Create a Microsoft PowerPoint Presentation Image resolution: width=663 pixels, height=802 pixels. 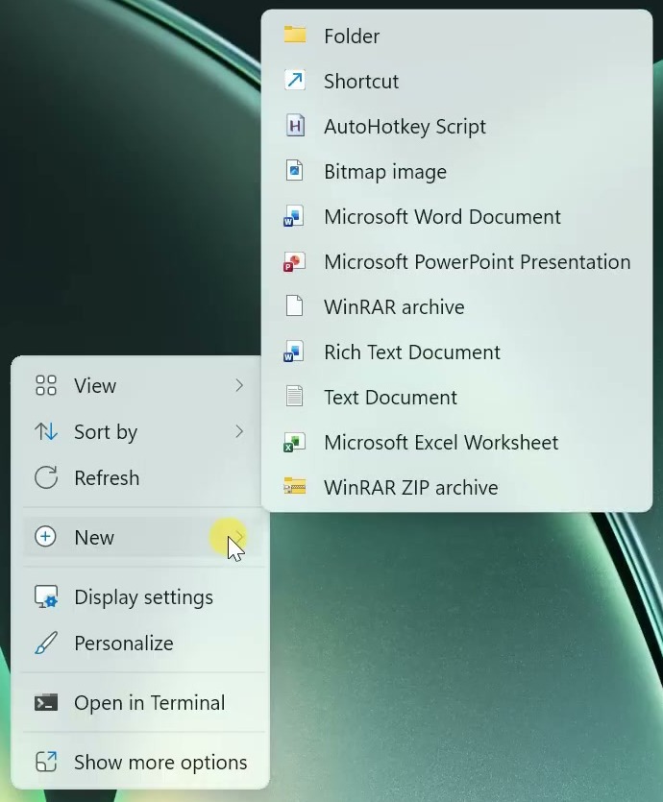coord(456,261)
